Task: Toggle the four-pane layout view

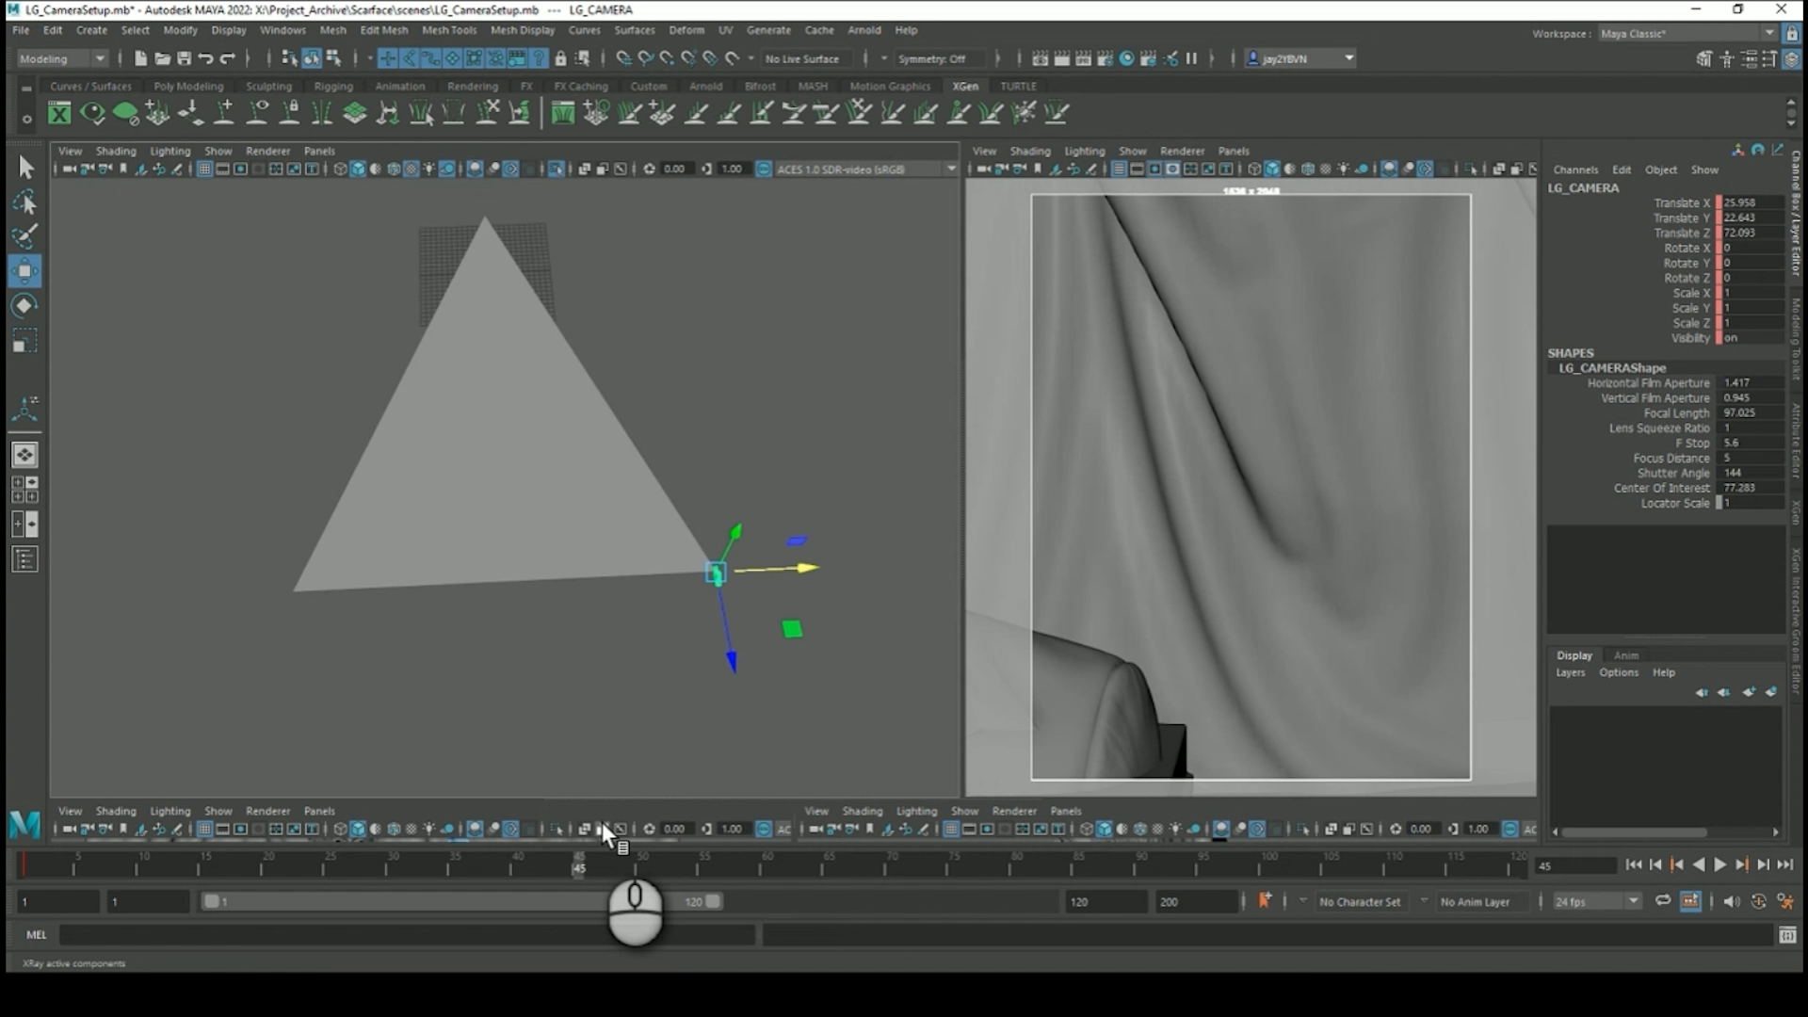Action: (24, 489)
